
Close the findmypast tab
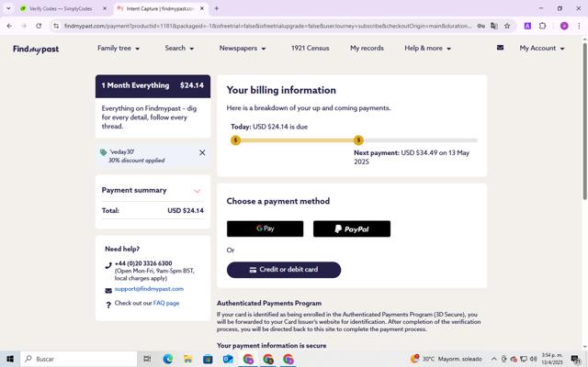pos(202,8)
